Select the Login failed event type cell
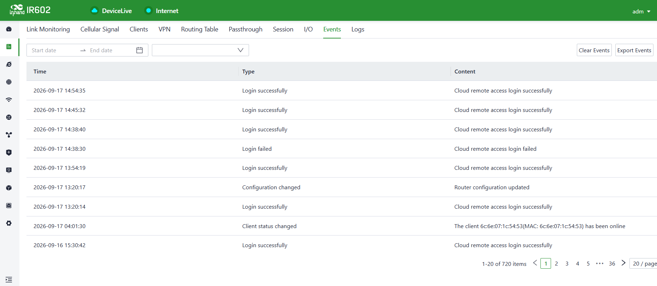 click(257, 149)
